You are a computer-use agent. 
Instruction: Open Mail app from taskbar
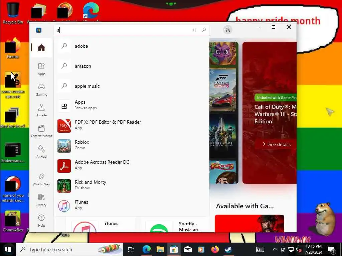[x=187, y=249]
